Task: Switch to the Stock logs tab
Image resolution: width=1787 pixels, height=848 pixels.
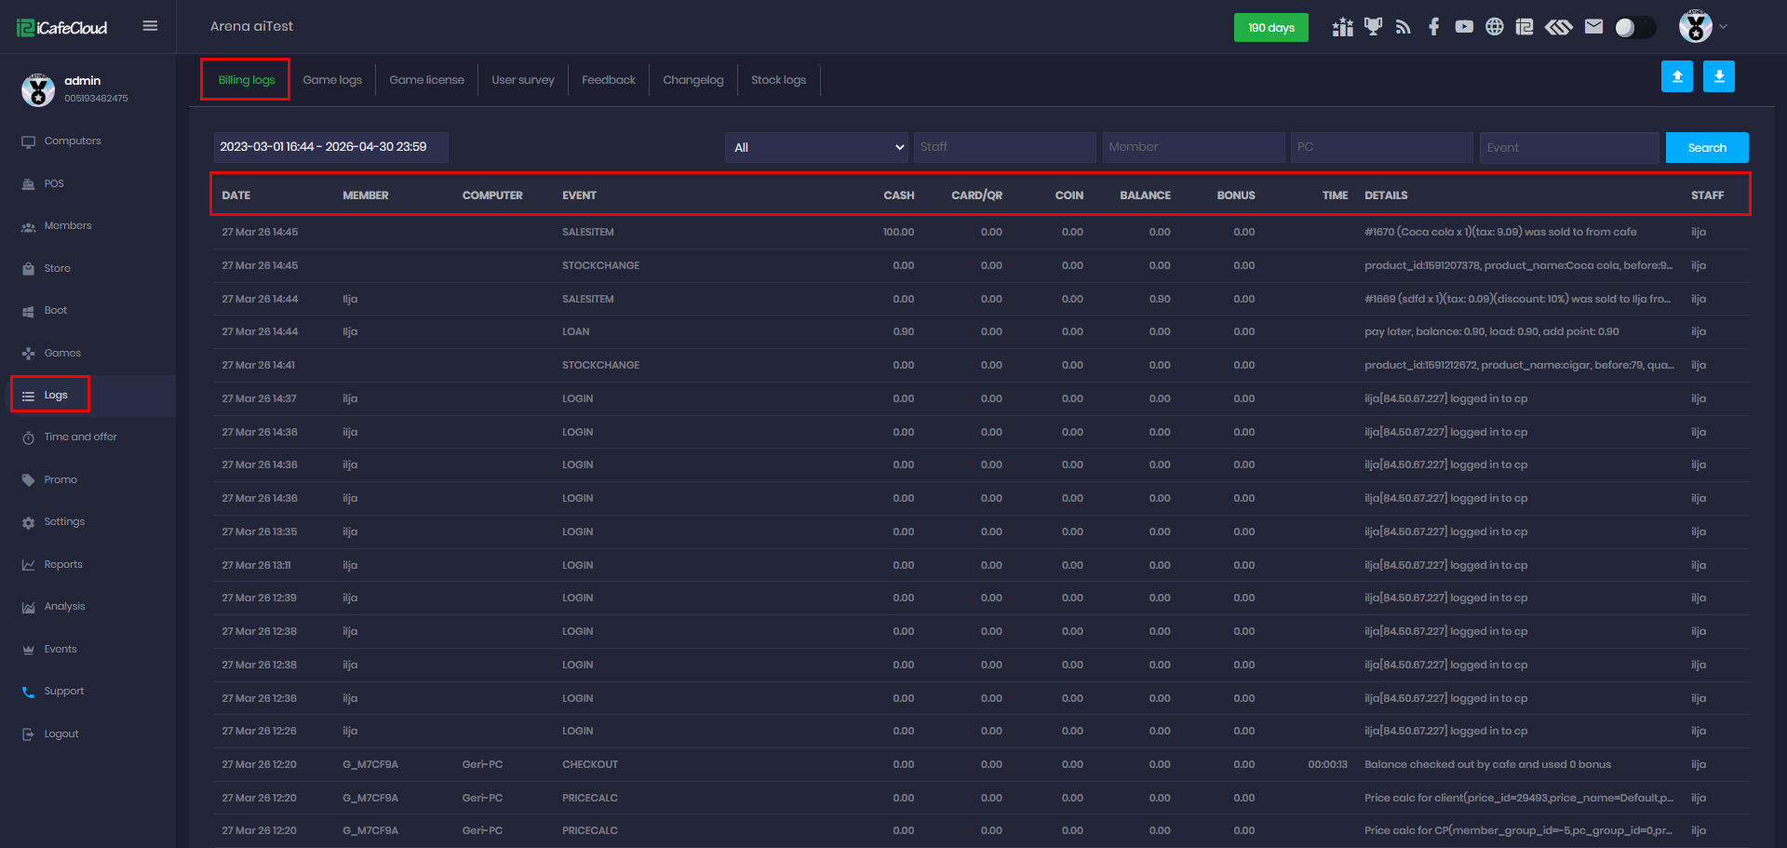Action: [x=778, y=80]
